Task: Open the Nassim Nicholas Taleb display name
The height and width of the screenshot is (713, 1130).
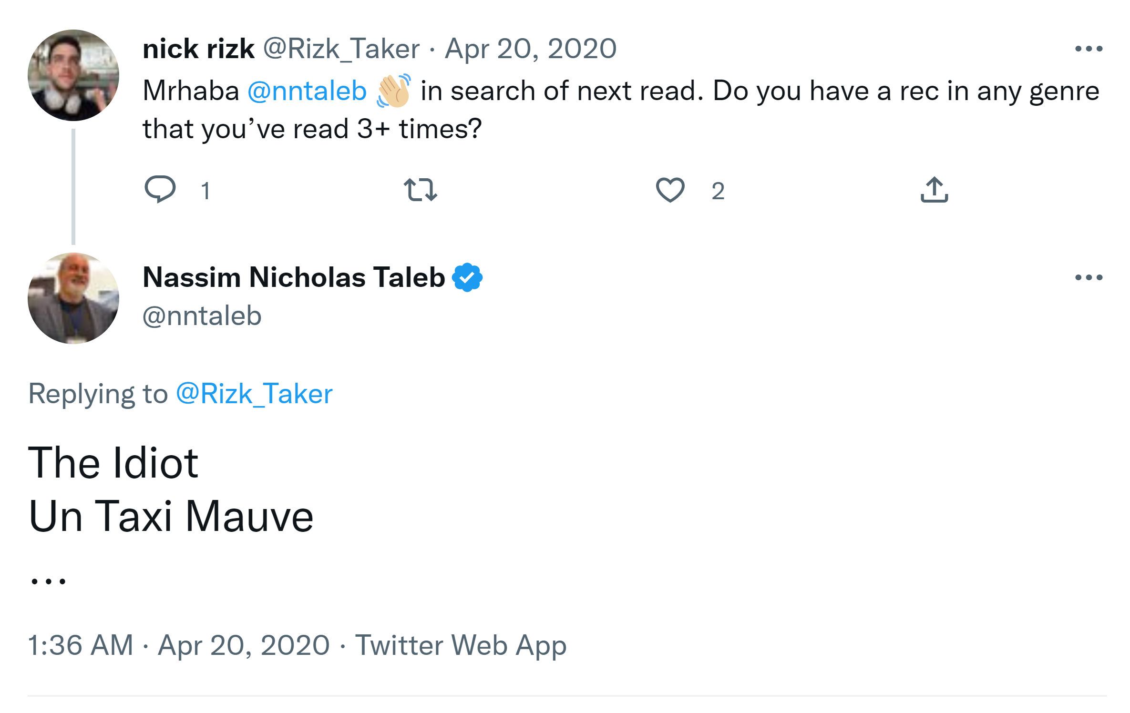Action: click(294, 277)
